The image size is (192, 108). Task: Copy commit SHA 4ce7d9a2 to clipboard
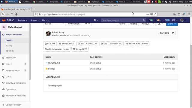pos(173,33)
